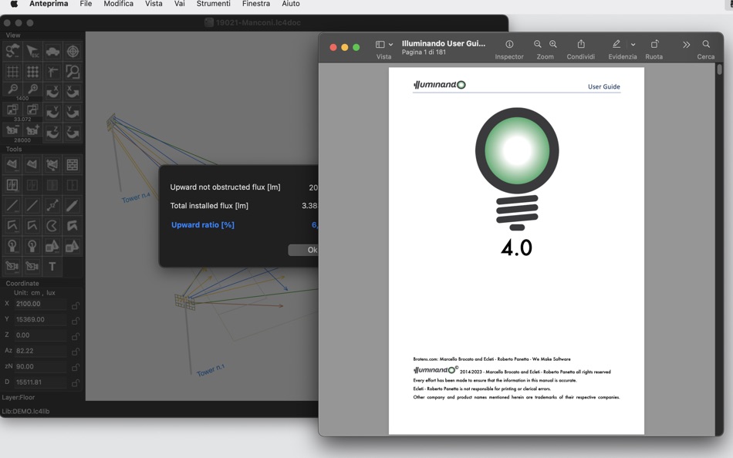733x458 pixels.
Task: Select the car icon in View panel
Action: point(52,51)
